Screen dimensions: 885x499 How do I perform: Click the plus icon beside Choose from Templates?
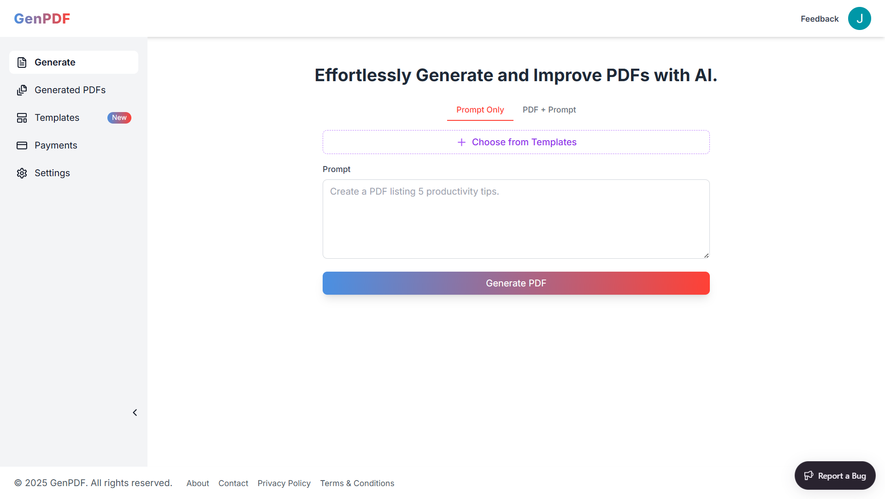click(x=461, y=142)
